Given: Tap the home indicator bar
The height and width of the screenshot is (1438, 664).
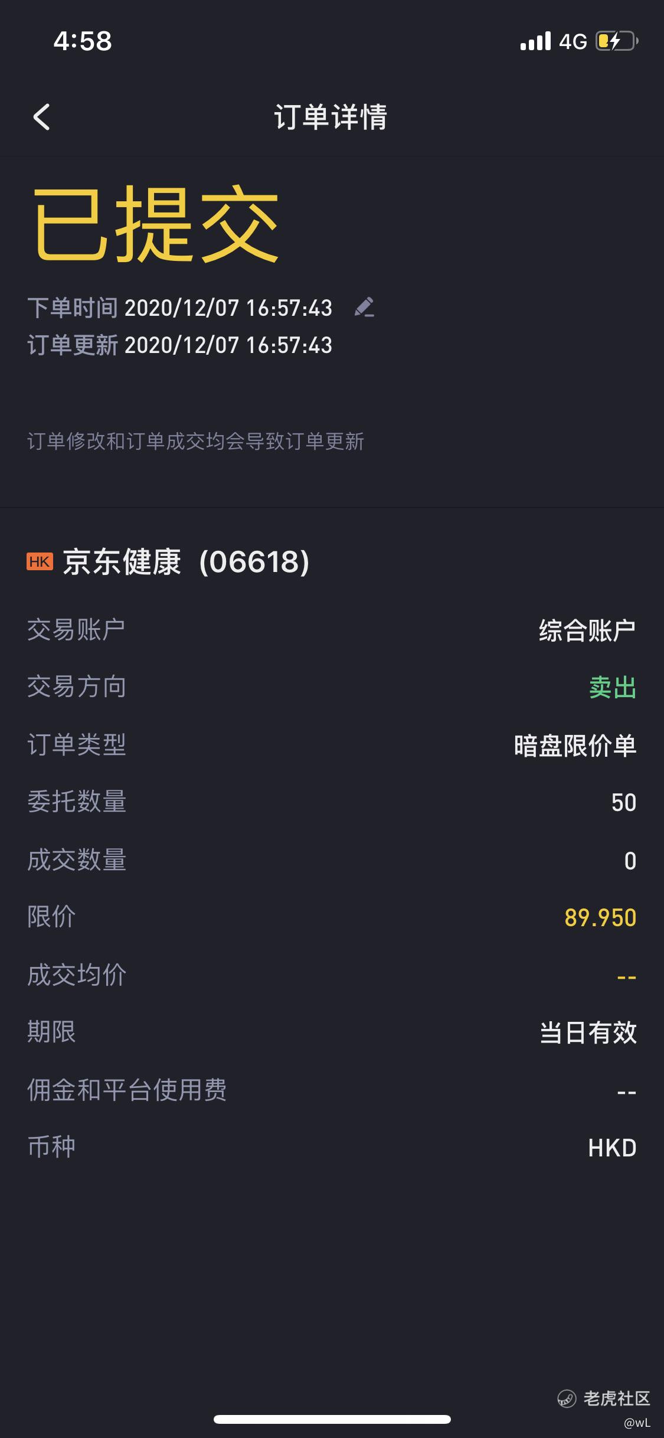Looking at the screenshot, I should (332, 1419).
